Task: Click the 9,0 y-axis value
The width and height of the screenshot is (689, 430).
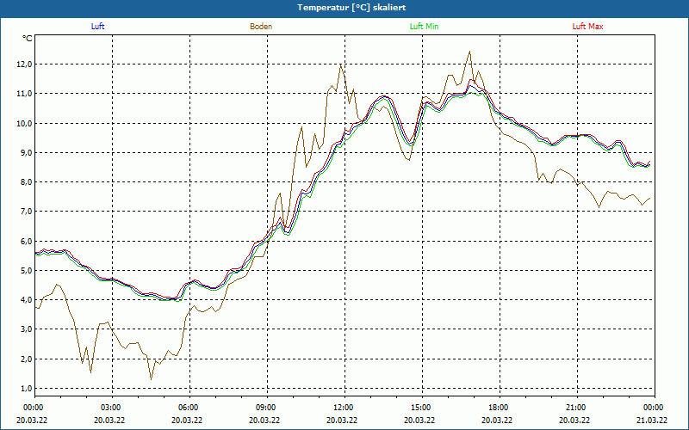Action: tap(27, 153)
